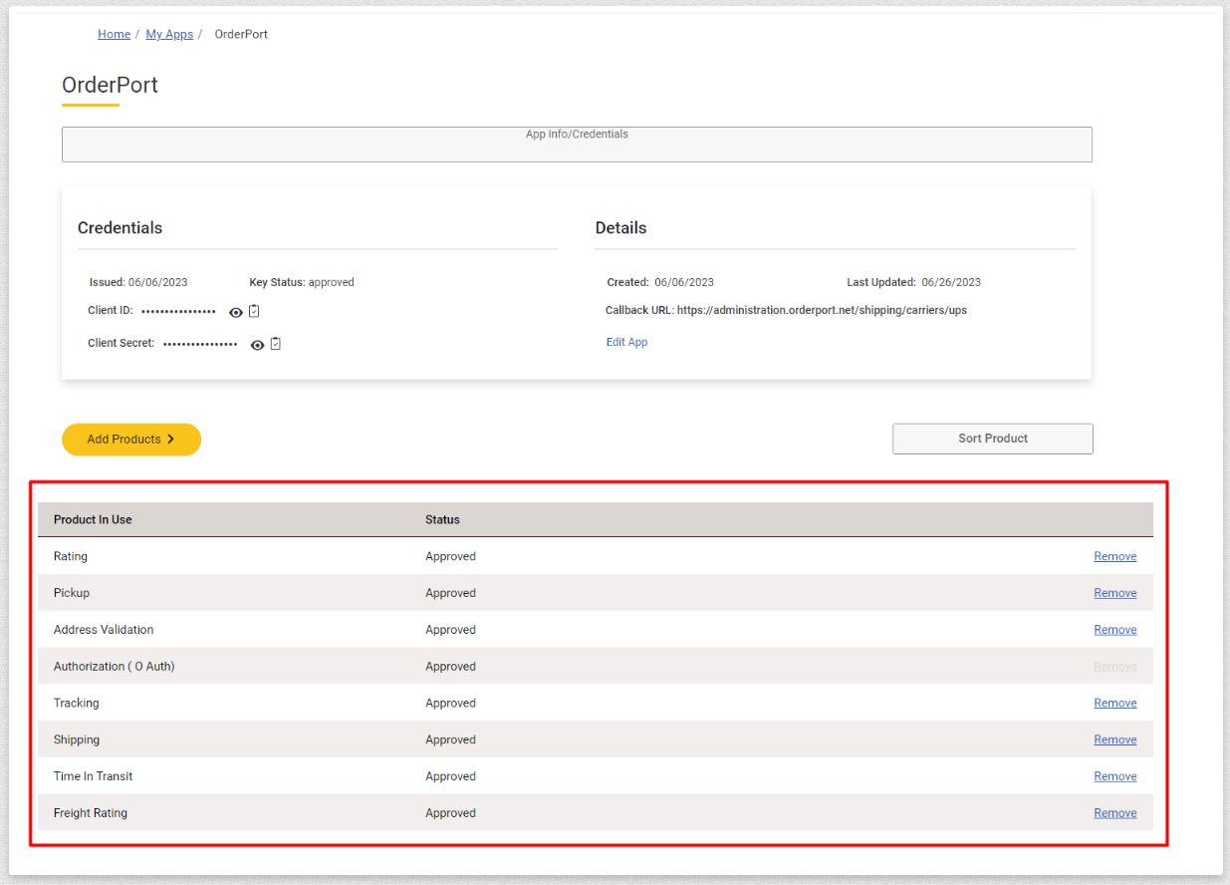The image size is (1230, 885).
Task: Click the Add Products button
Action: [131, 440]
